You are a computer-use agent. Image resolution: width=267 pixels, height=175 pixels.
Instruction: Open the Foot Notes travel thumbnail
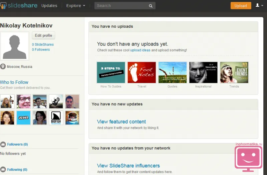pos(142,73)
